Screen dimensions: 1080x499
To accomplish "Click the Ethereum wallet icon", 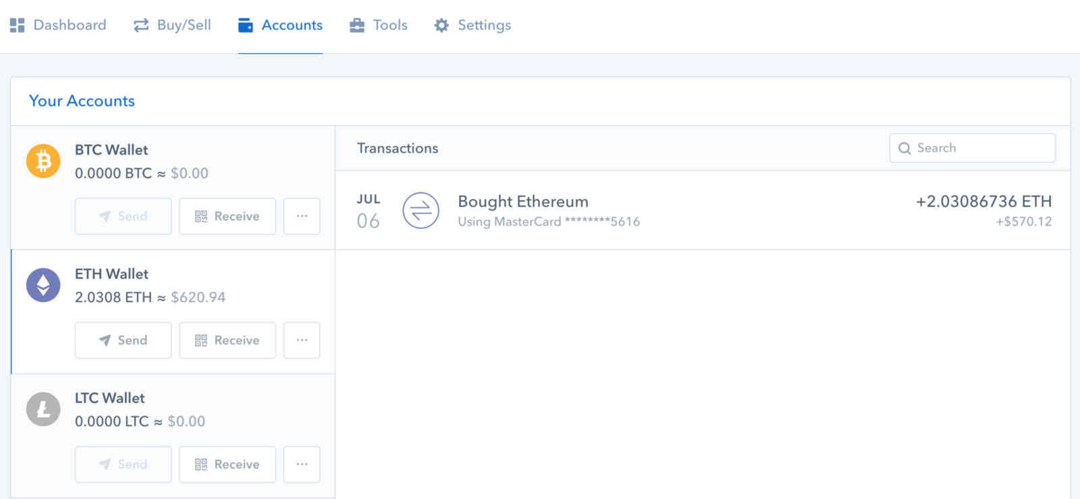I will 43,285.
